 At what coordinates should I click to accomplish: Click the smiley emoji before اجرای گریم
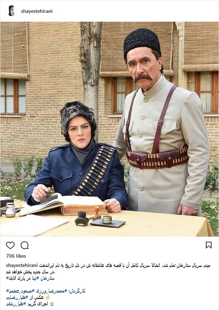click(52, 304)
